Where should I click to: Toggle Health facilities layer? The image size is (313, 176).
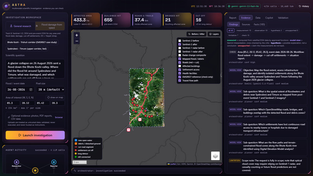pos(180,73)
